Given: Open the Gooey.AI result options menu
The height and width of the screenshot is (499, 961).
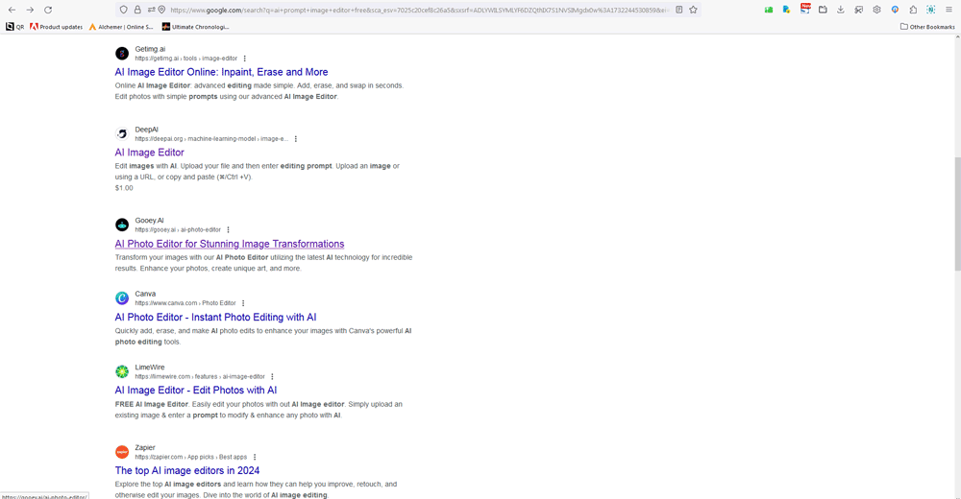Looking at the screenshot, I should tap(228, 230).
